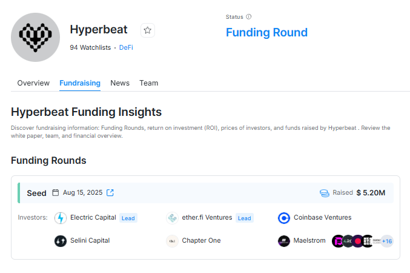
Task: Click the Raised label
Action: click(x=343, y=192)
